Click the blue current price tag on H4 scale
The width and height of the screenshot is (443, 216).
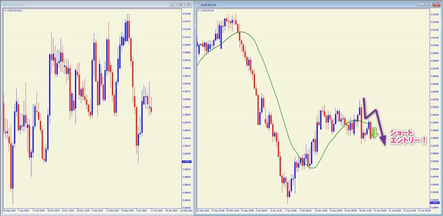[x=434, y=203]
